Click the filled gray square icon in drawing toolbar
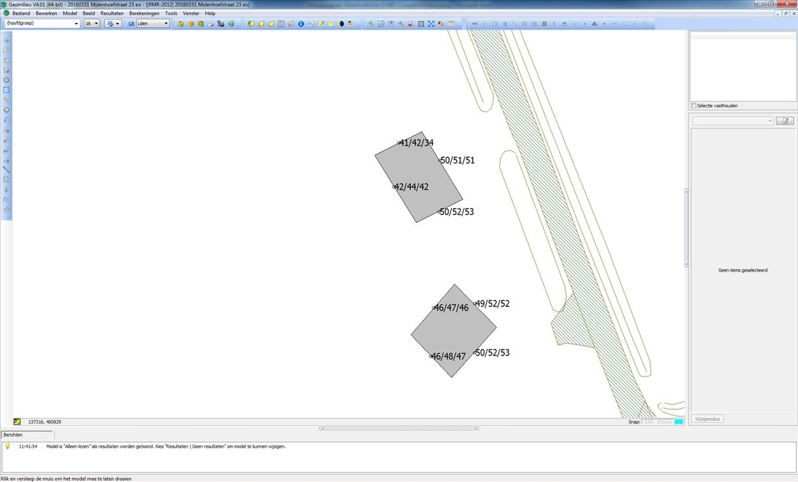This screenshot has width=798, height=482. pos(544,24)
